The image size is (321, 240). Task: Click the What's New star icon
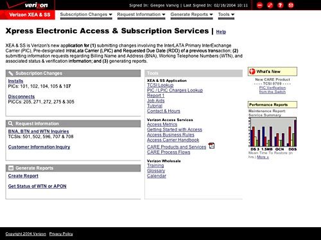252,72
